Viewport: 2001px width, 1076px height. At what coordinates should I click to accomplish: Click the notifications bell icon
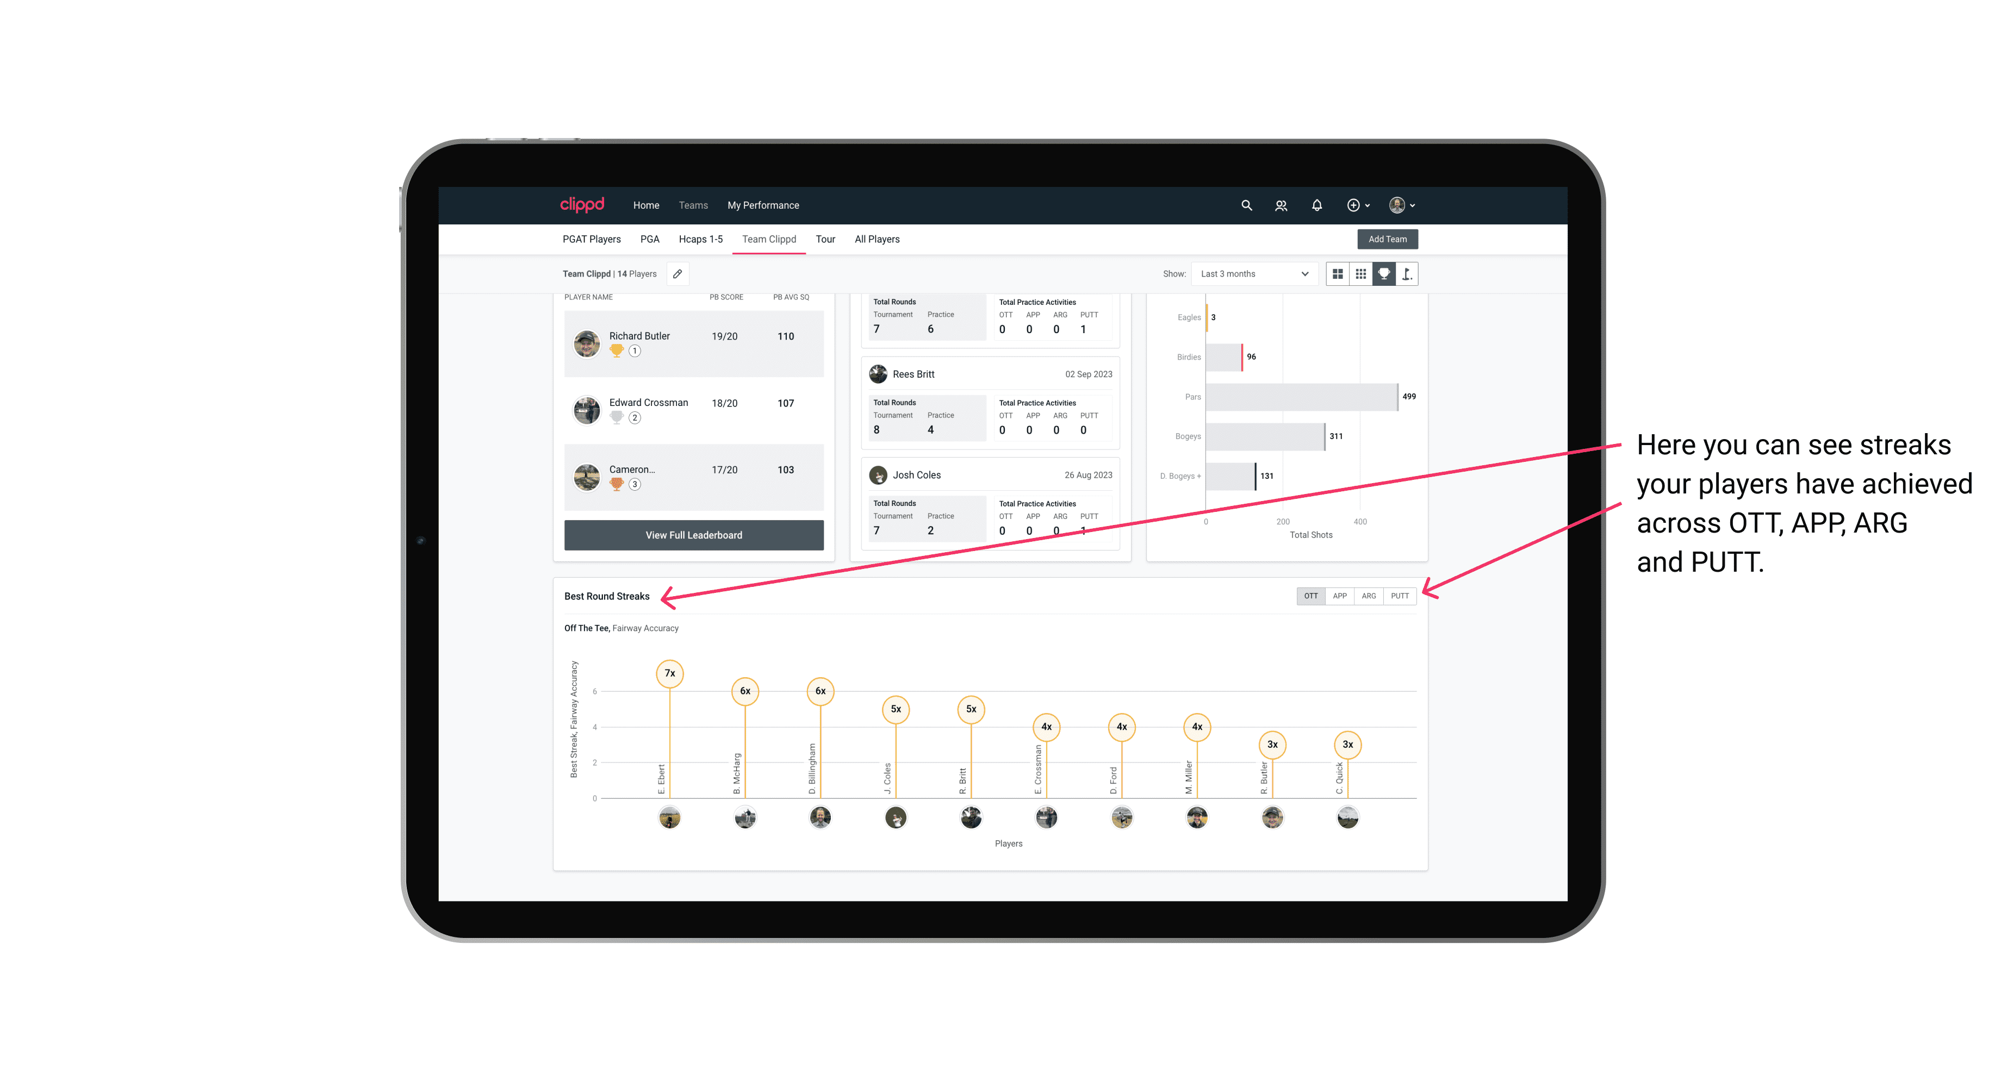1315,205
